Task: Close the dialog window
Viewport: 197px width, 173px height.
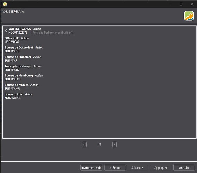Action: coord(192,4)
